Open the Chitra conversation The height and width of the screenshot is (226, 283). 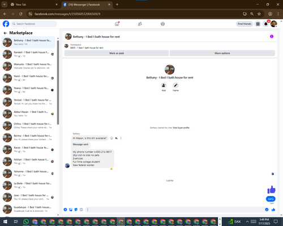pos(28,125)
